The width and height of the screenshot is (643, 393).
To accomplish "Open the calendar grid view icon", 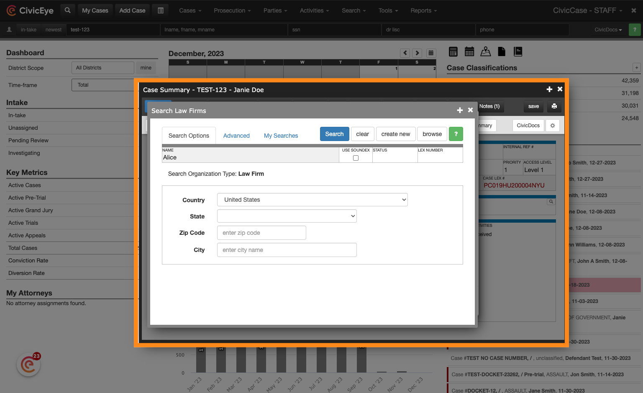I will (431, 53).
